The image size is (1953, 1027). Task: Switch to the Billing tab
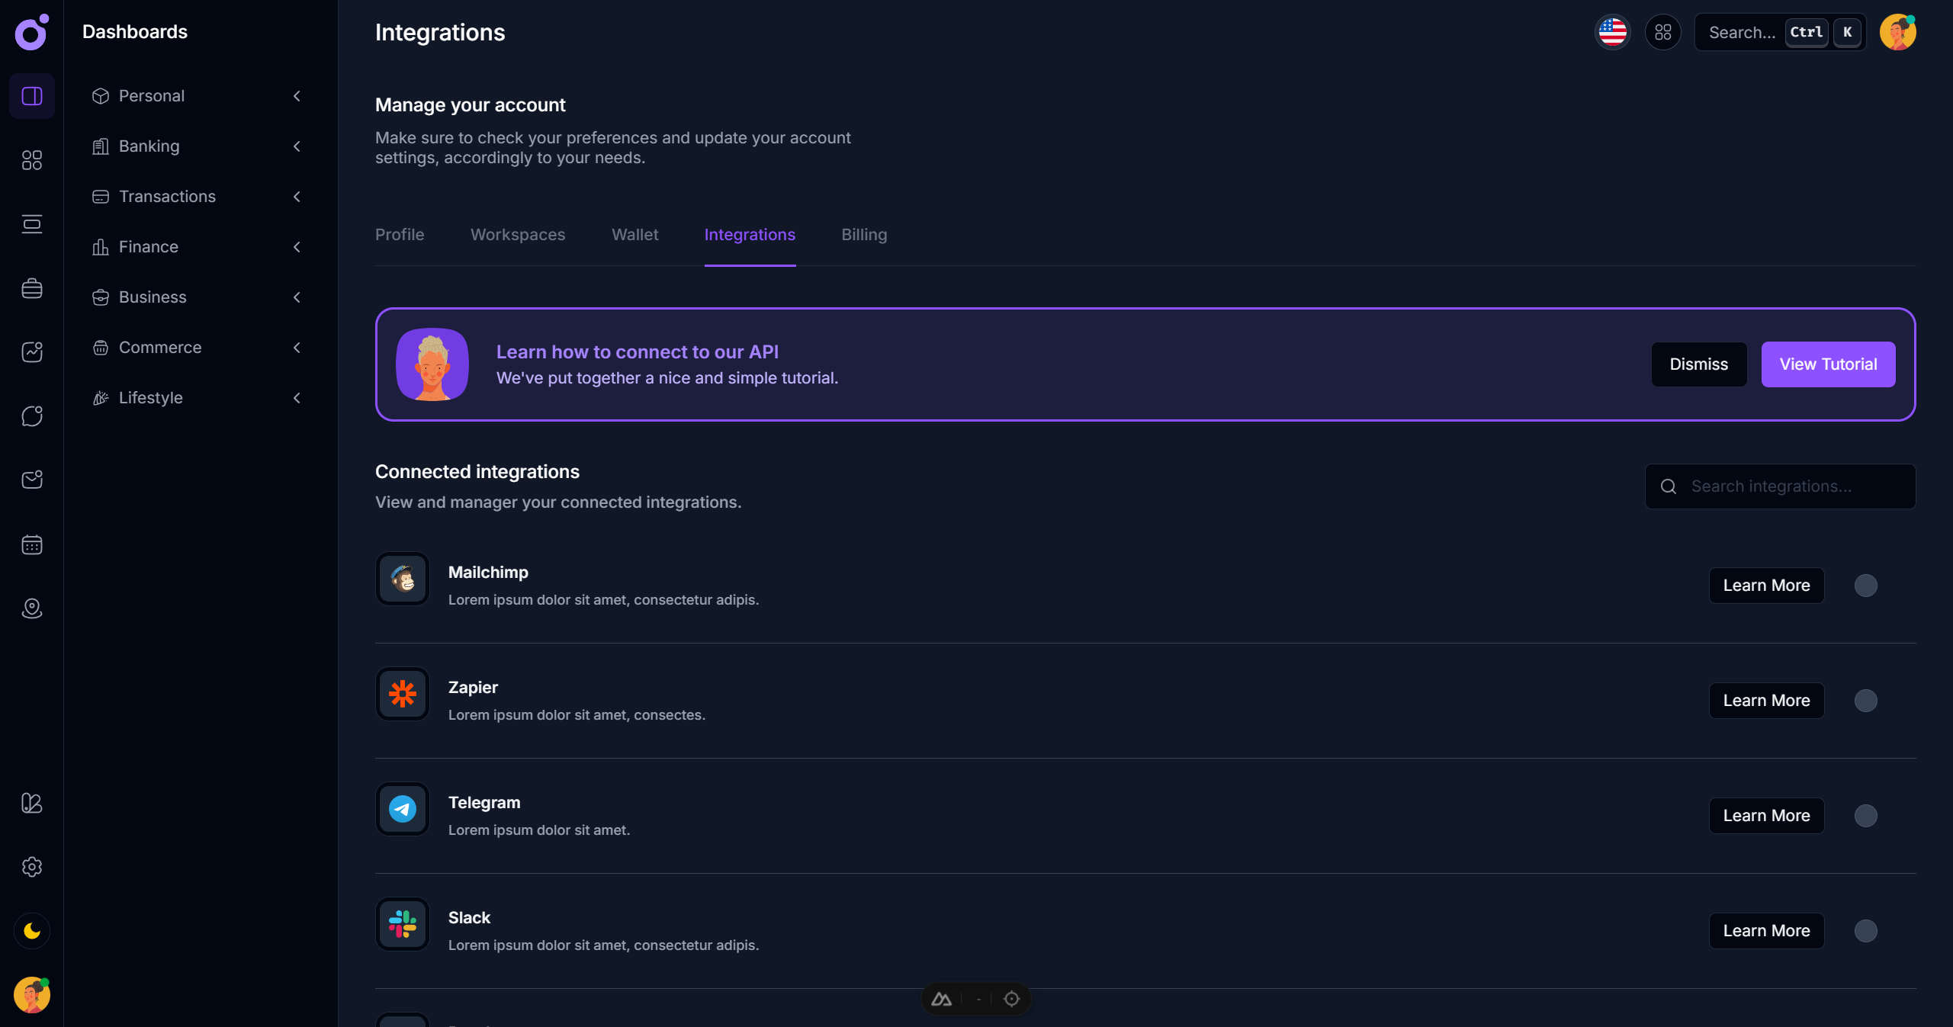(x=863, y=235)
